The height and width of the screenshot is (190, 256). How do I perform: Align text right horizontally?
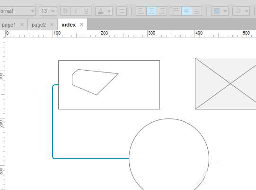162,11
